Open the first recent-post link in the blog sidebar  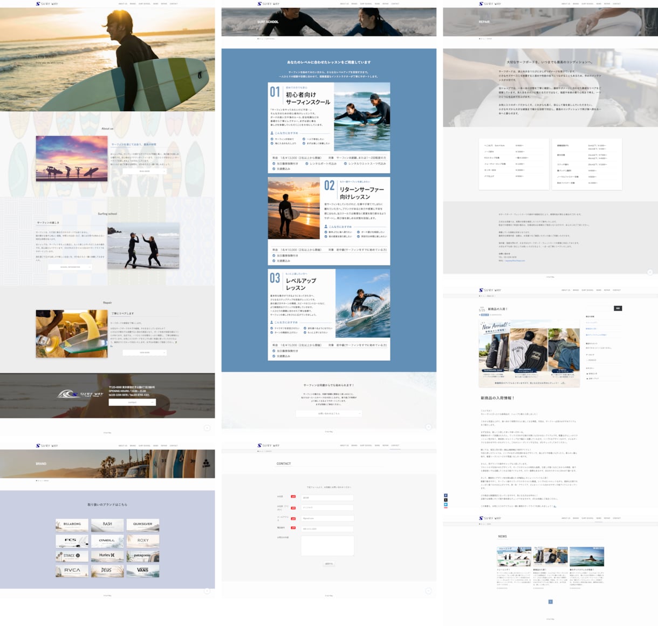coord(591,323)
